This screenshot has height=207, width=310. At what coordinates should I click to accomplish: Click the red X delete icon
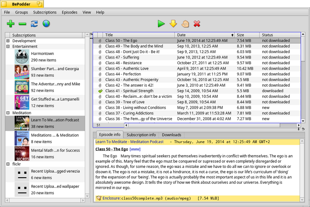[x=197, y=24]
